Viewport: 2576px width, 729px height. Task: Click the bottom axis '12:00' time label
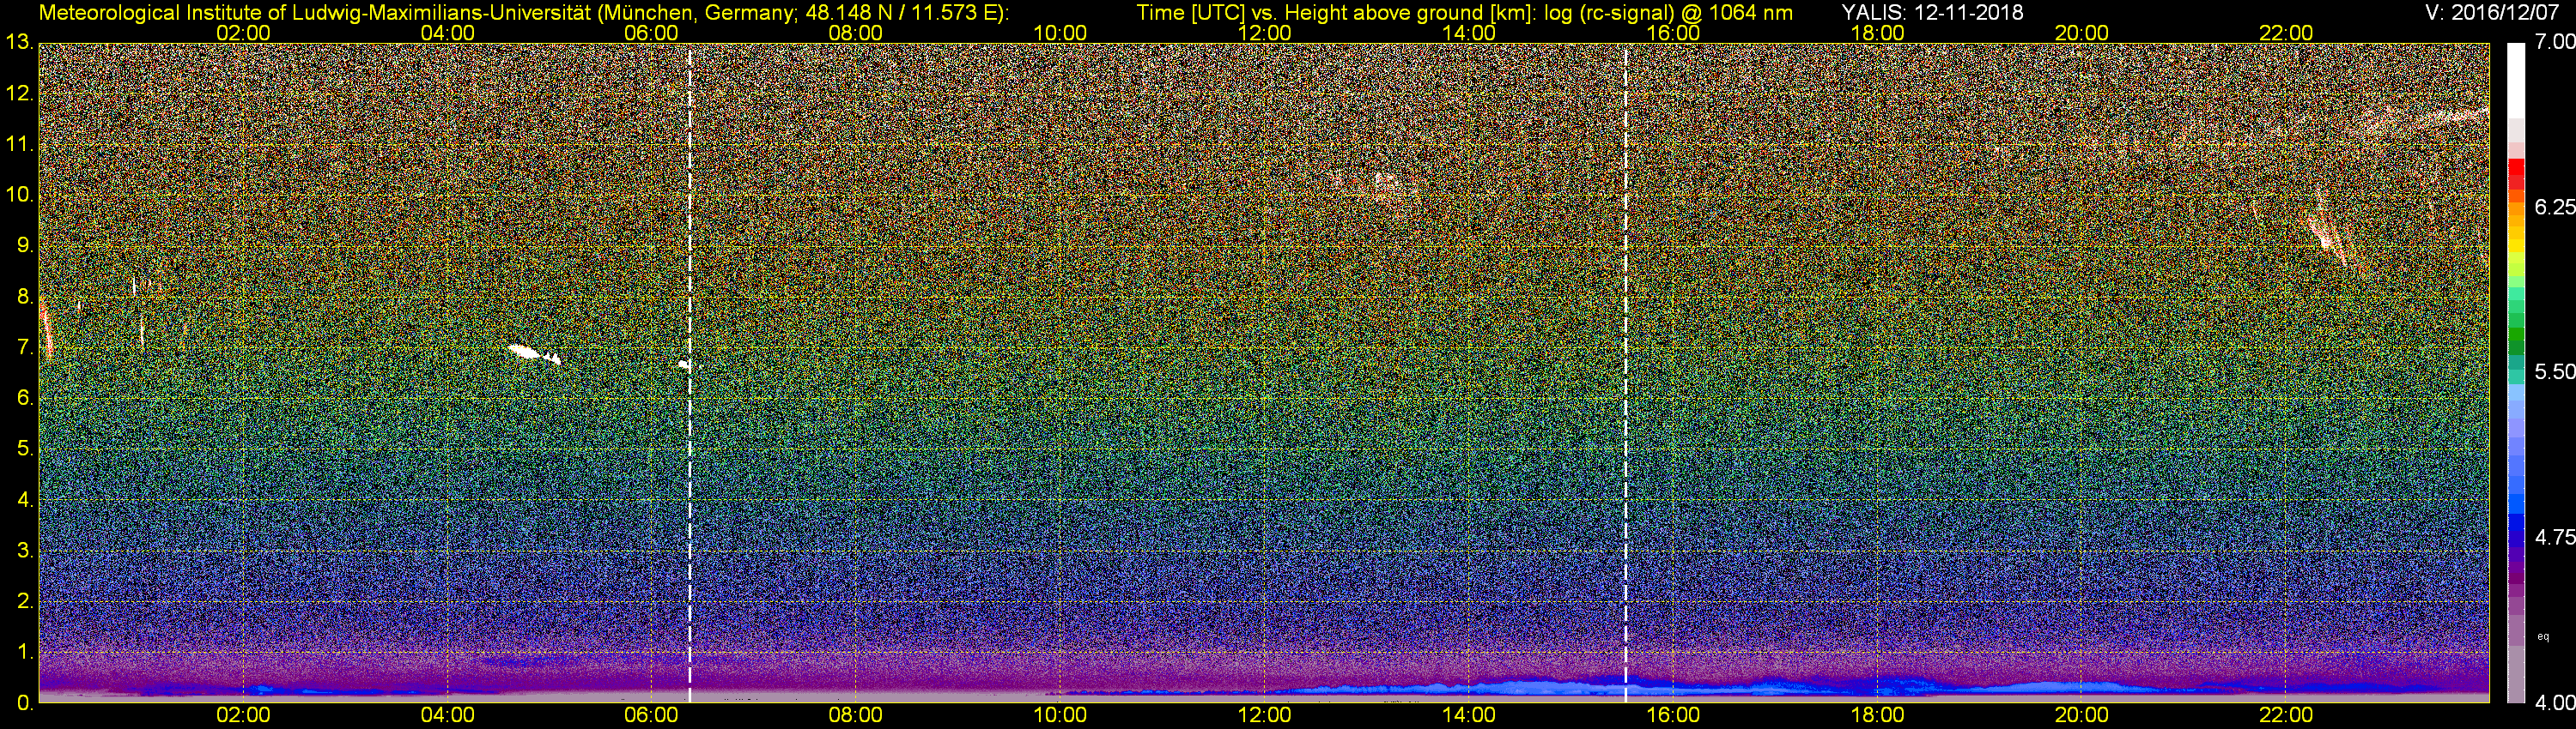pyautogui.click(x=1264, y=715)
